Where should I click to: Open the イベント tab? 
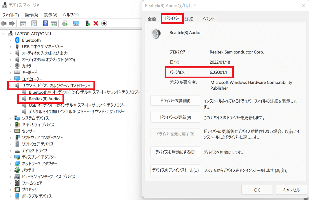click(208, 19)
